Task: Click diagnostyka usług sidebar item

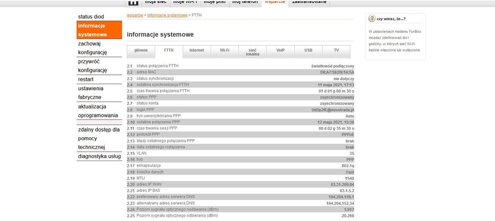Action: 99,156
